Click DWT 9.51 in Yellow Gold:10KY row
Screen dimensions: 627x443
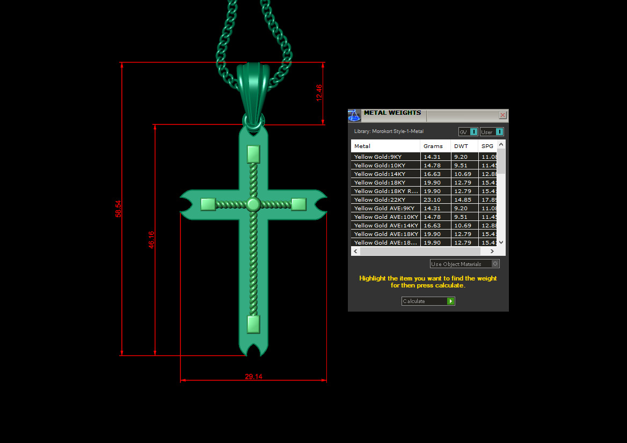pyautogui.click(x=461, y=165)
